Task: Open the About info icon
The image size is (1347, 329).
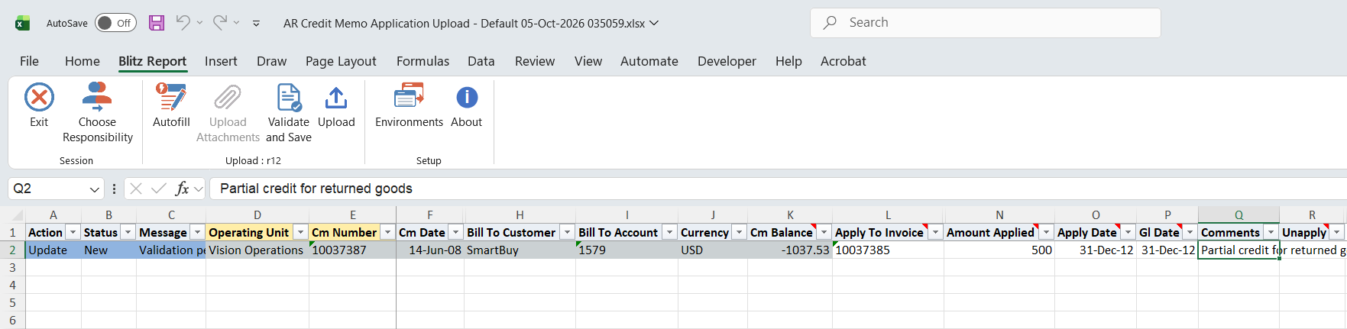Action: [x=467, y=98]
